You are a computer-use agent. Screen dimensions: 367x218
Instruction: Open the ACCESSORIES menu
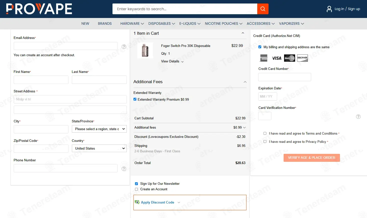261,23
